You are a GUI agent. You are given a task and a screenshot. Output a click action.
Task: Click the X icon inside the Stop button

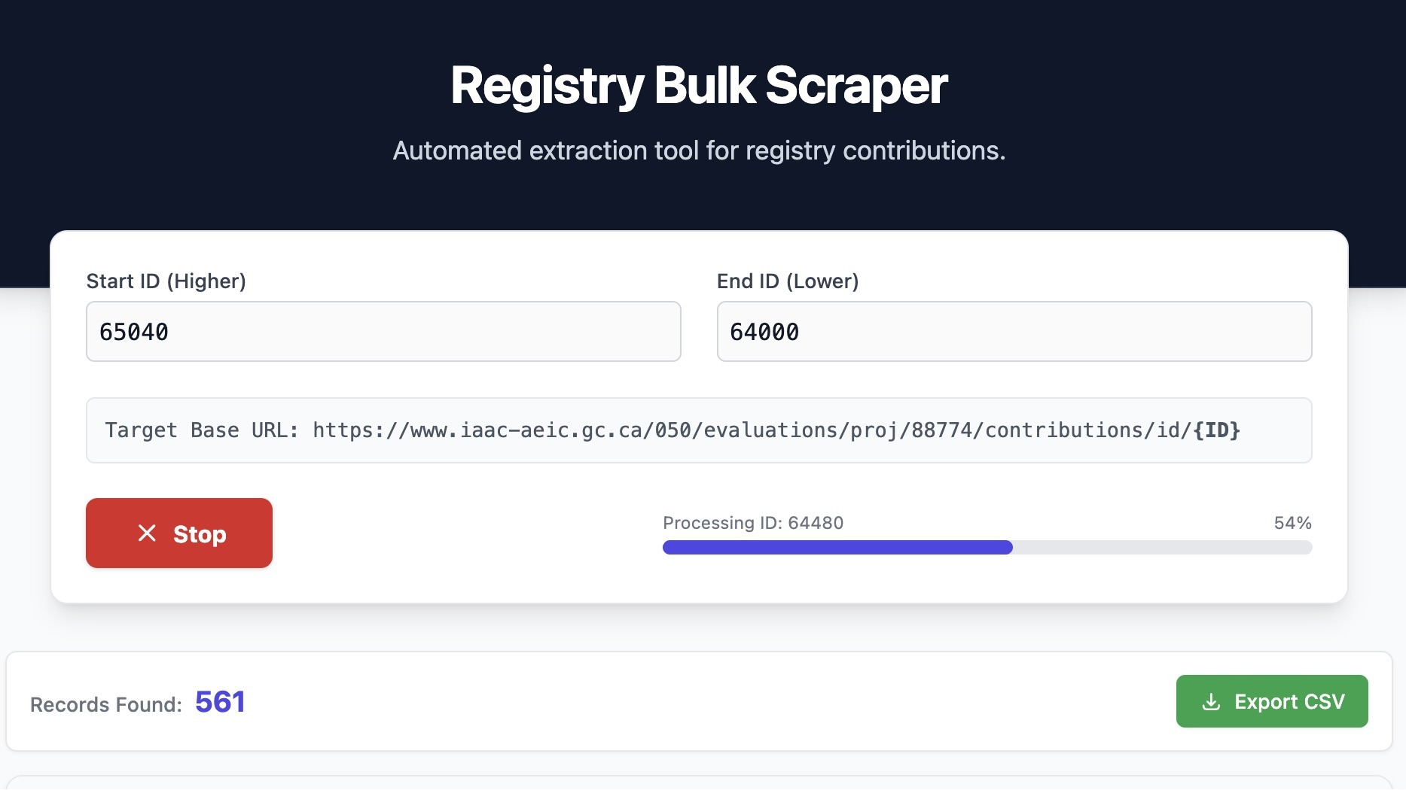click(148, 533)
